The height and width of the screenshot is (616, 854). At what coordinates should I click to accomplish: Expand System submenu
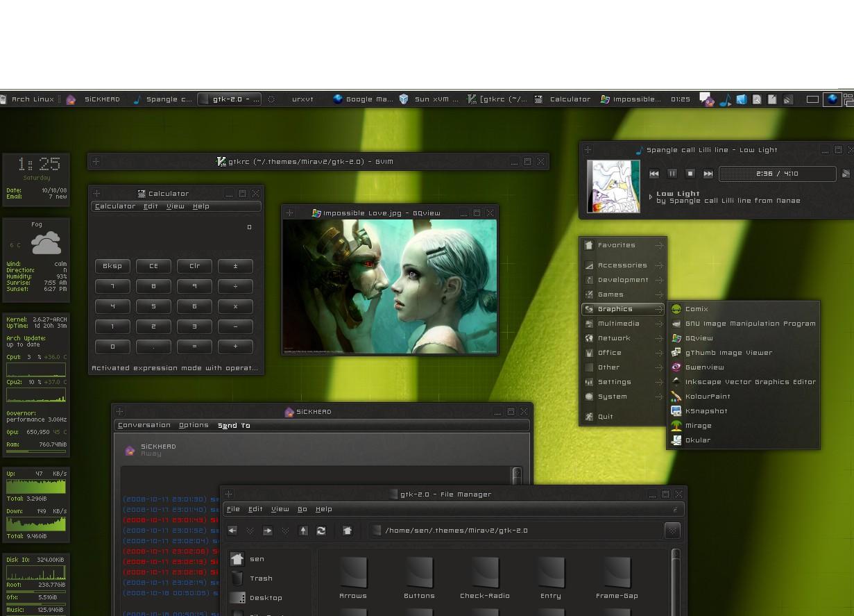point(623,397)
